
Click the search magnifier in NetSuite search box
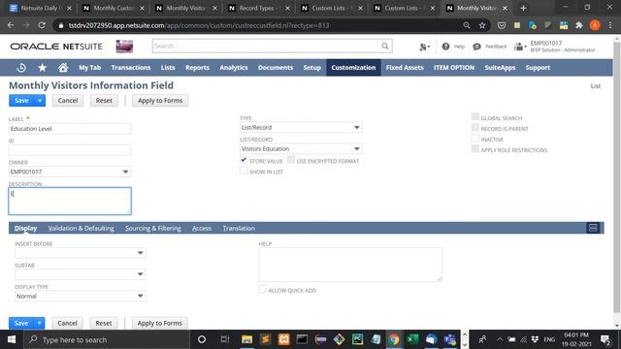(385, 46)
